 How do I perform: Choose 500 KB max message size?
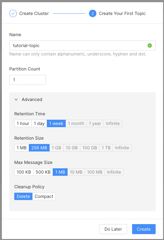[x=43, y=172]
